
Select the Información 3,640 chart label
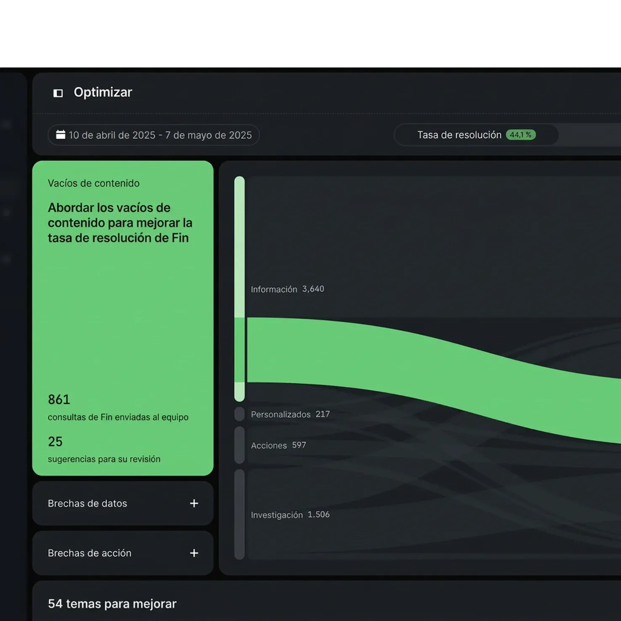point(287,289)
